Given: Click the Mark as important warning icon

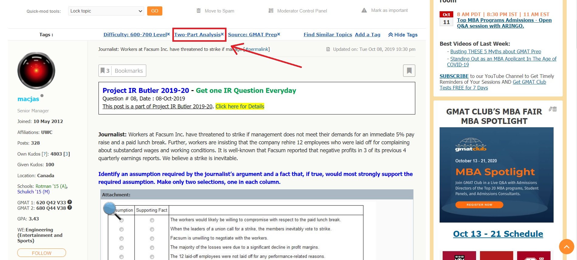Looking at the screenshot, I should click(x=364, y=10).
